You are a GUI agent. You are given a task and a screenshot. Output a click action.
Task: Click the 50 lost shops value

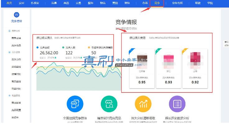click(94, 53)
